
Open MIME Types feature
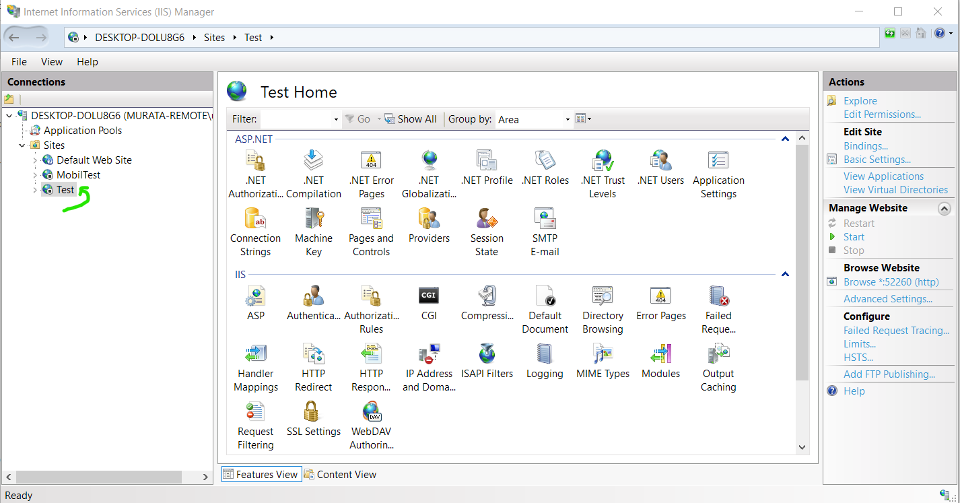tap(603, 361)
